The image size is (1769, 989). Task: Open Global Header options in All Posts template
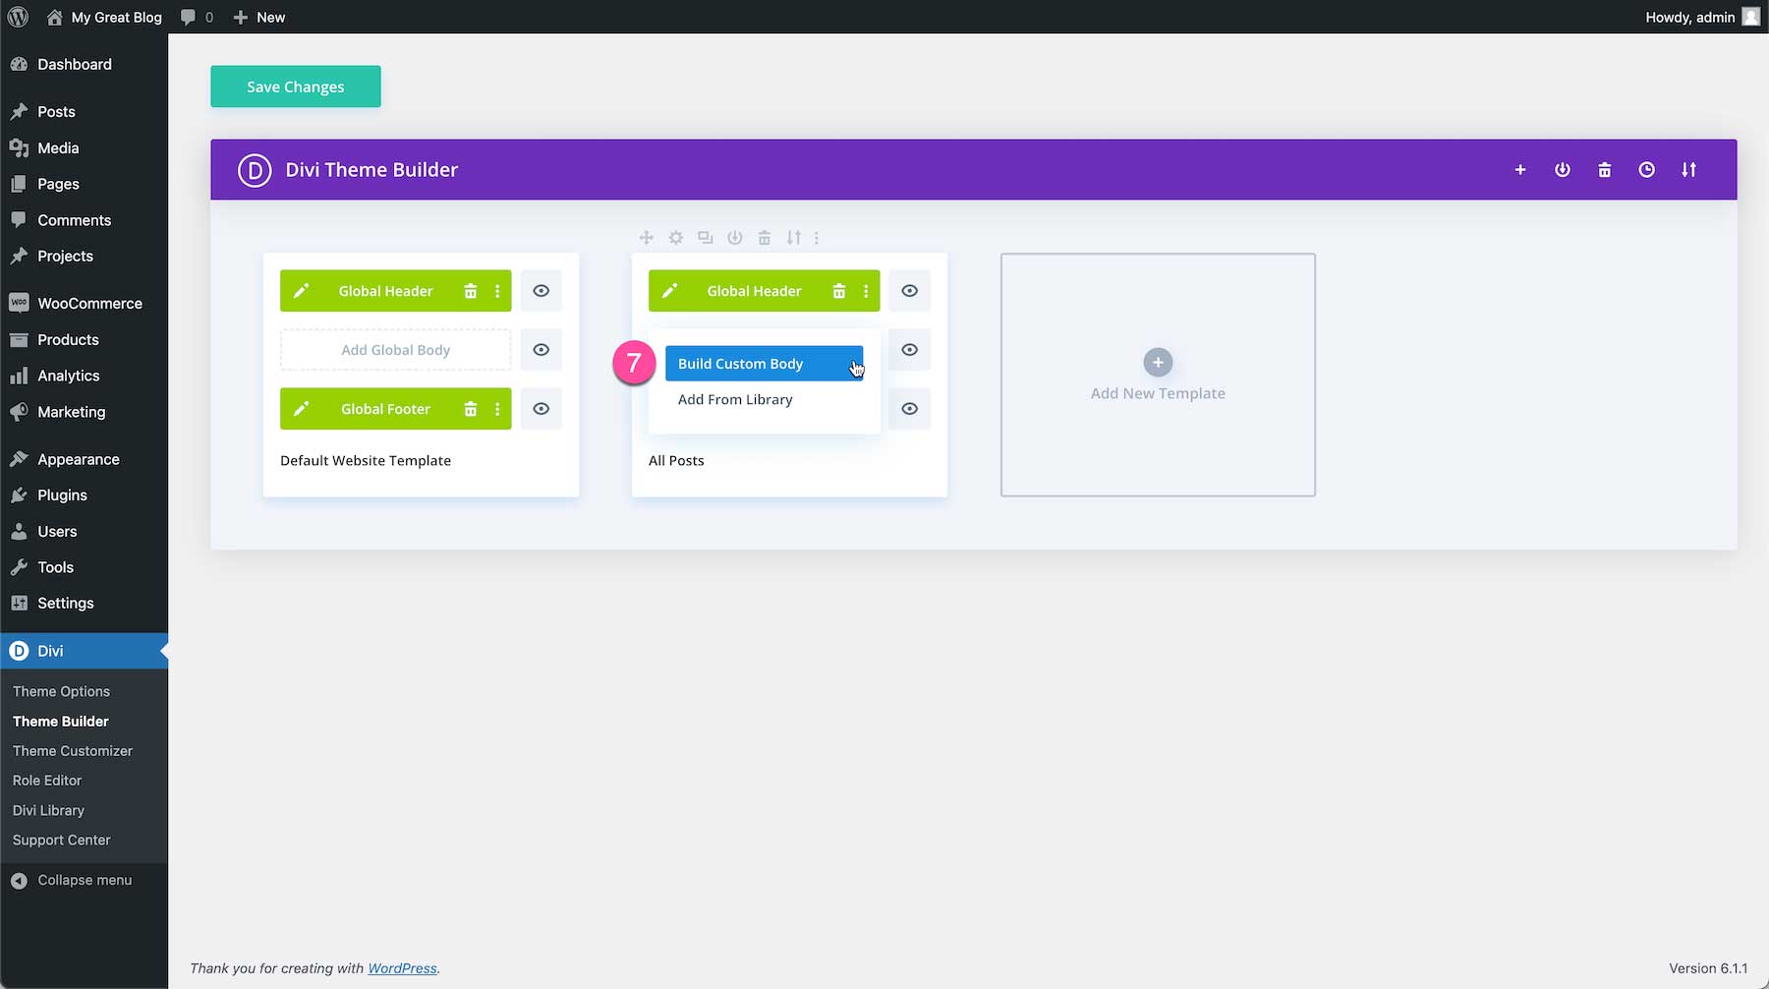tap(866, 291)
